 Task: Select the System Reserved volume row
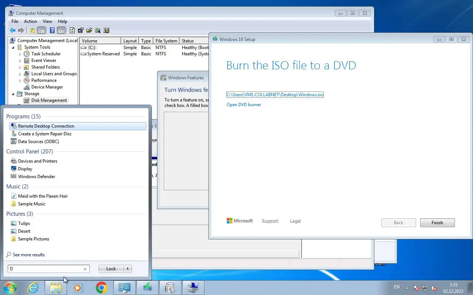point(144,54)
